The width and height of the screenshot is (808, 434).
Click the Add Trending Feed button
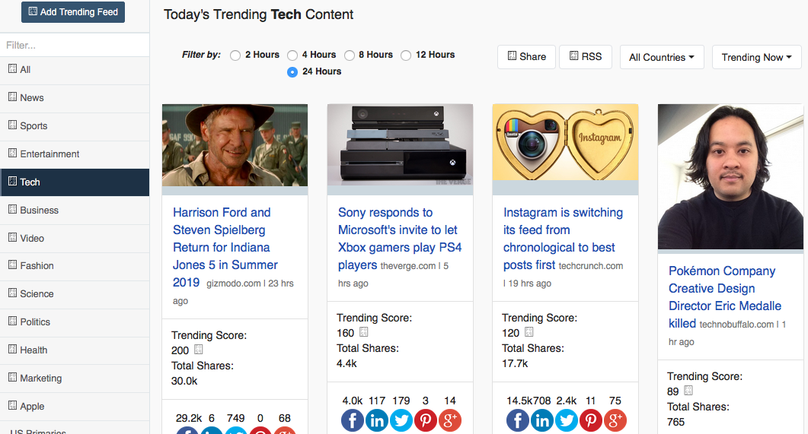(72, 12)
